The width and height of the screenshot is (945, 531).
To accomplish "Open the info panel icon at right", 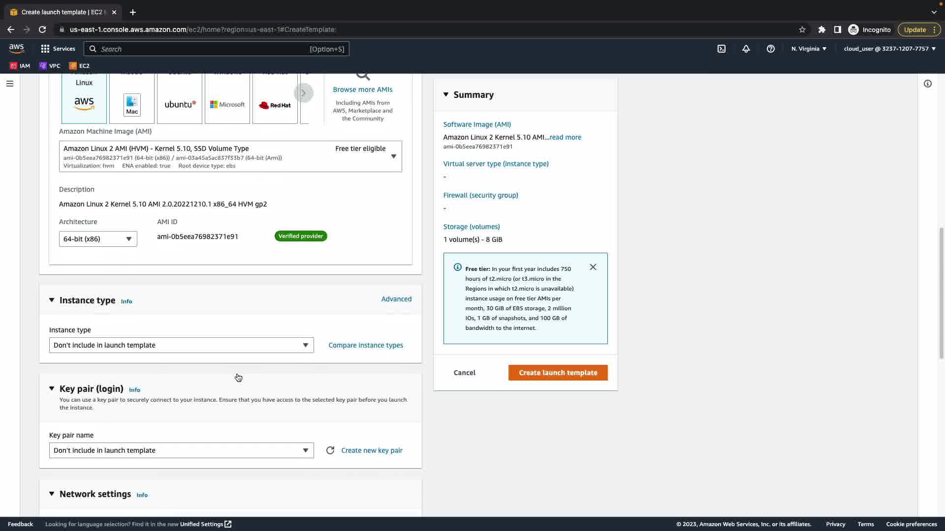I will pos(928,84).
